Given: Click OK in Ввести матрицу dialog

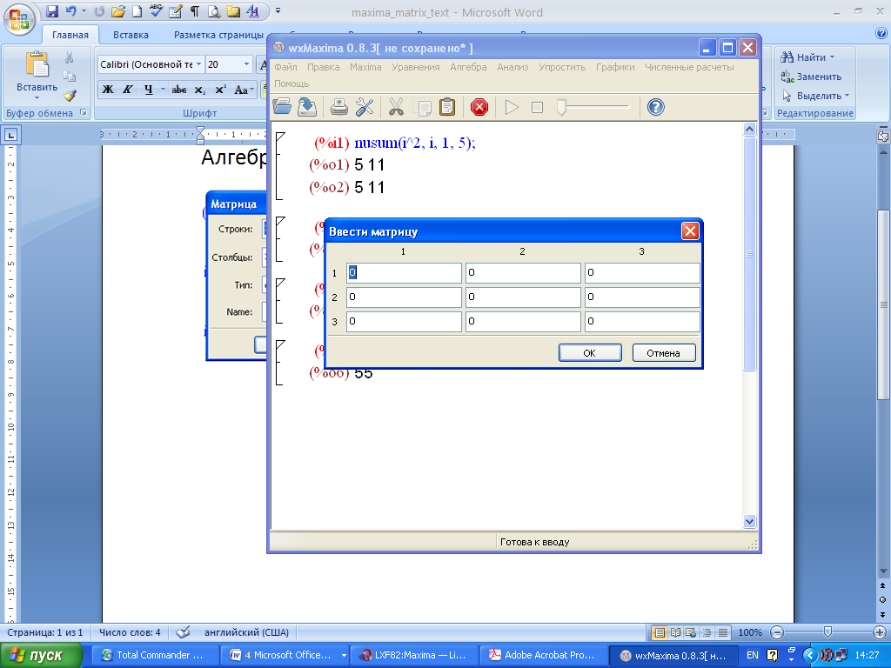Looking at the screenshot, I should 590,353.
